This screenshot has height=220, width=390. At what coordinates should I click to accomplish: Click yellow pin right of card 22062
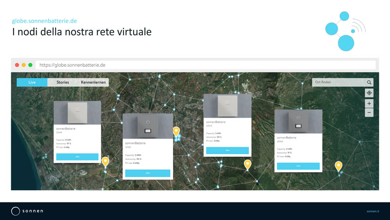point(338,166)
